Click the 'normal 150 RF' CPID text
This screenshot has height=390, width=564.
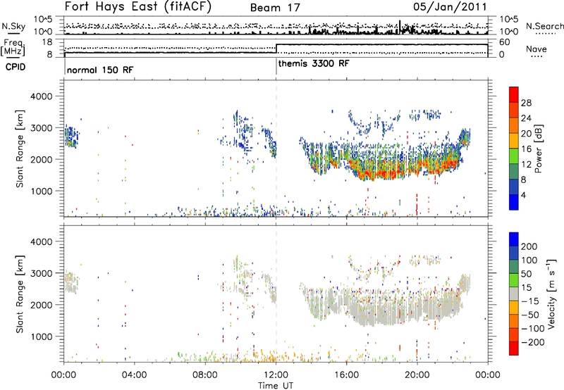100,70
